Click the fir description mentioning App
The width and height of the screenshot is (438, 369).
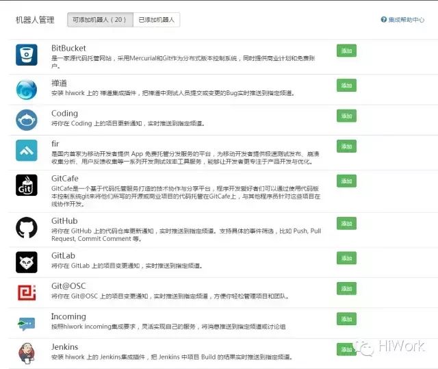[185, 157]
